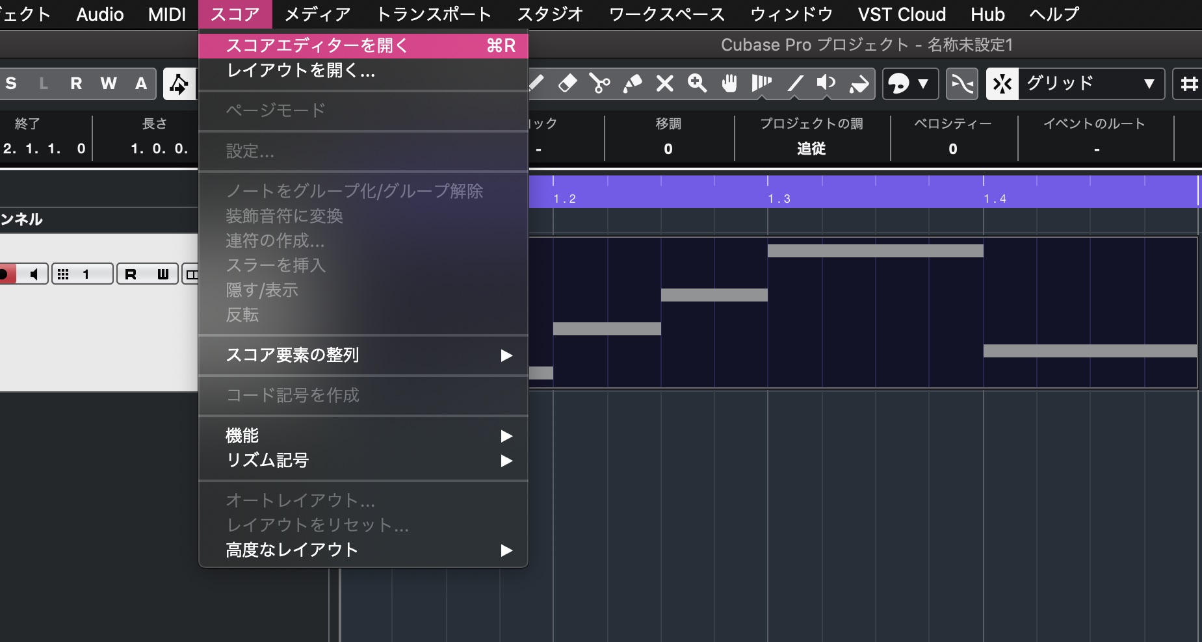Open the ウィンドウ menu

click(x=791, y=14)
